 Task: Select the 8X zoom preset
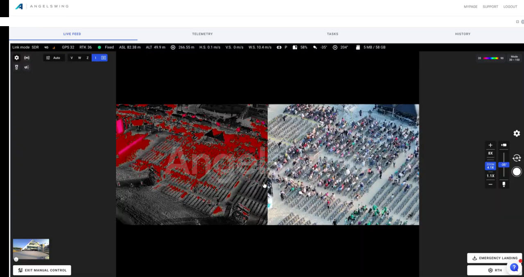click(x=490, y=153)
